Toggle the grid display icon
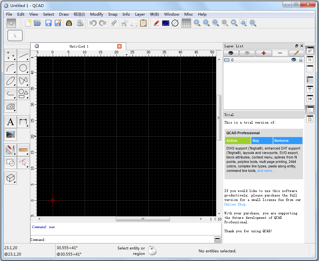The height and width of the screenshot is (261, 319). pos(186,23)
